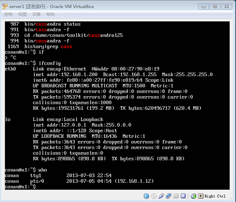Click the 'txqueuelen:1000' text

coord(90,103)
